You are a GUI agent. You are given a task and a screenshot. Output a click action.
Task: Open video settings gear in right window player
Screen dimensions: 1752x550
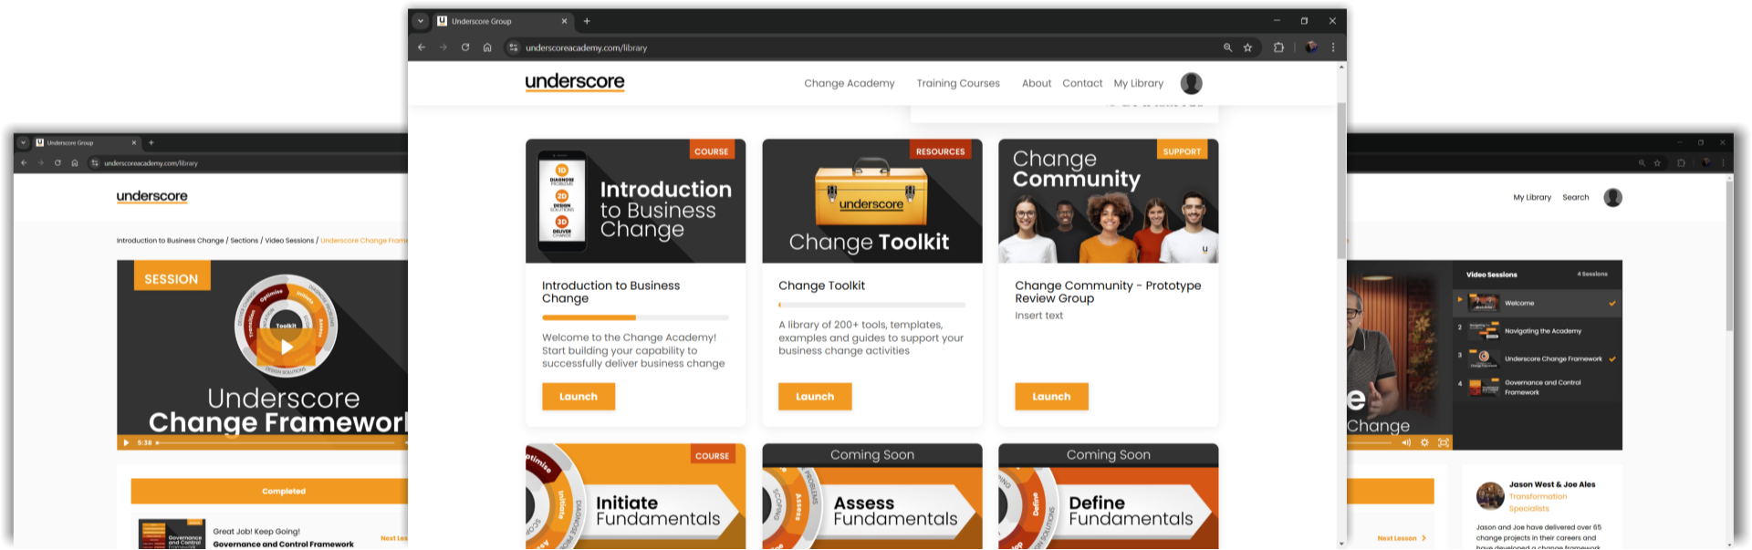click(x=1424, y=442)
